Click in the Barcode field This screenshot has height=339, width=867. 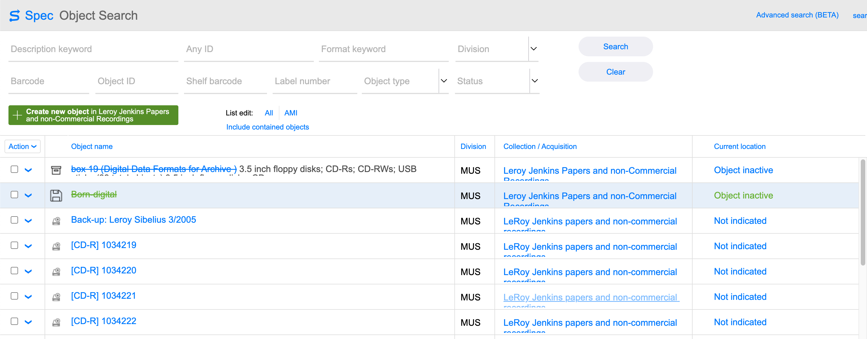click(49, 81)
